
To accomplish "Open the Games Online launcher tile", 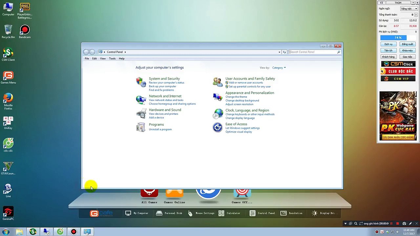I will coord(174,197).
